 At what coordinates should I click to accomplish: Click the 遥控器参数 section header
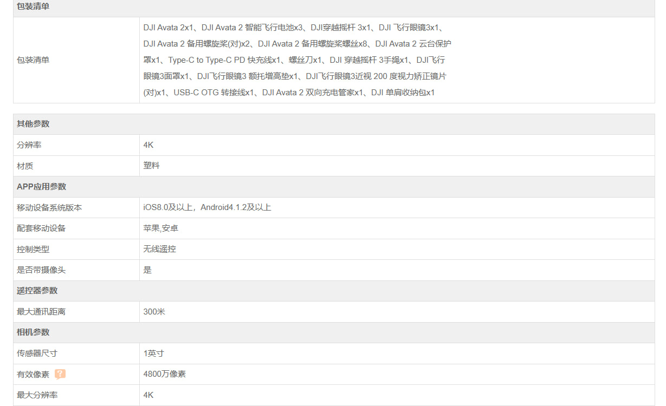pos(37,291)
